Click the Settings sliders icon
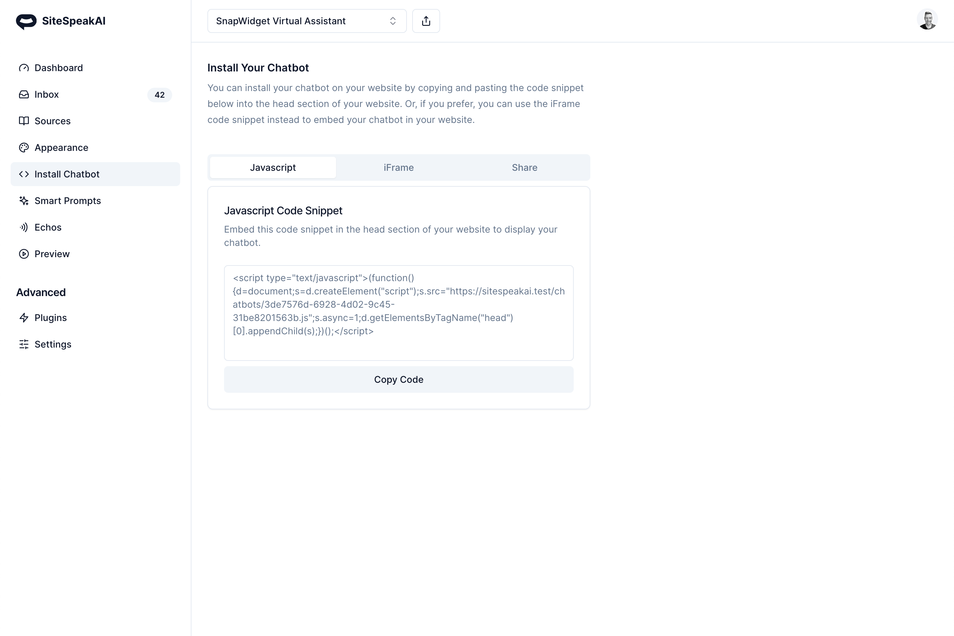The height and width of the screenshot is (636, 954). pos(24,344)
